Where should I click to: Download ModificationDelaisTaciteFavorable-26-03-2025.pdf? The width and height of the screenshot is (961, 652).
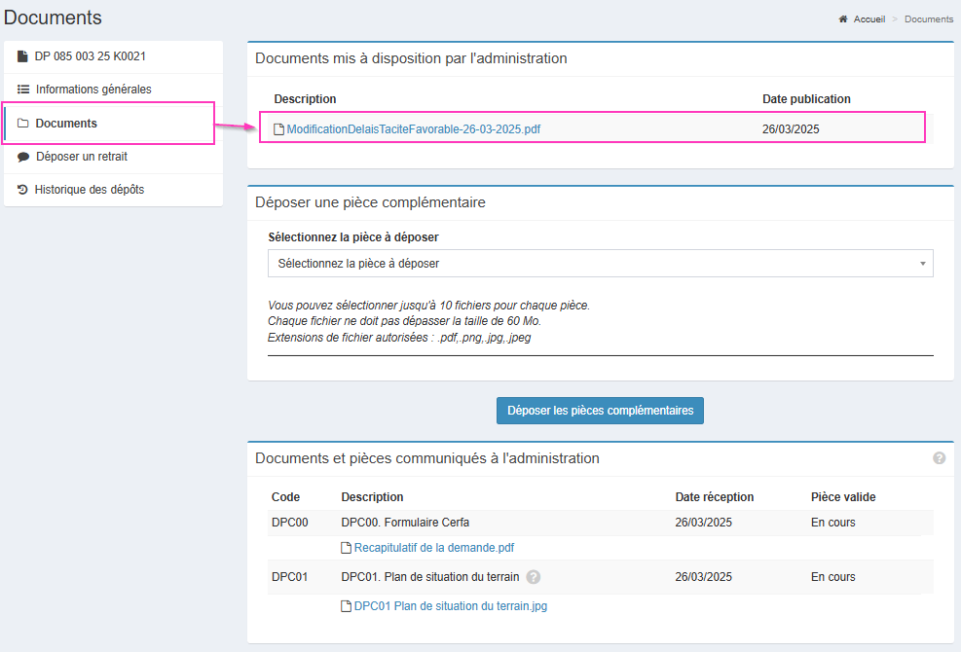click(x=413, y=129)
